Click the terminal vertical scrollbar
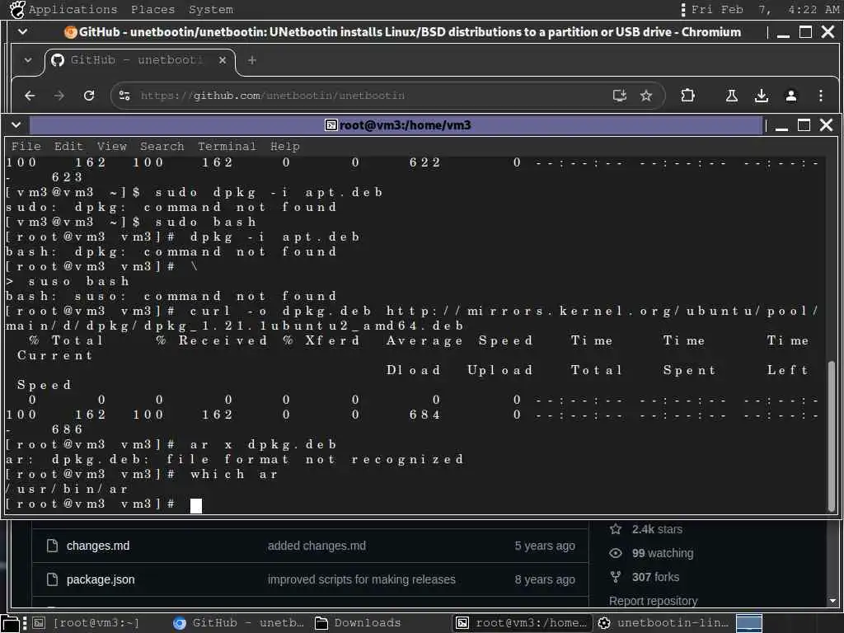Viewport: 844px width, 633px height. [831, 436]
